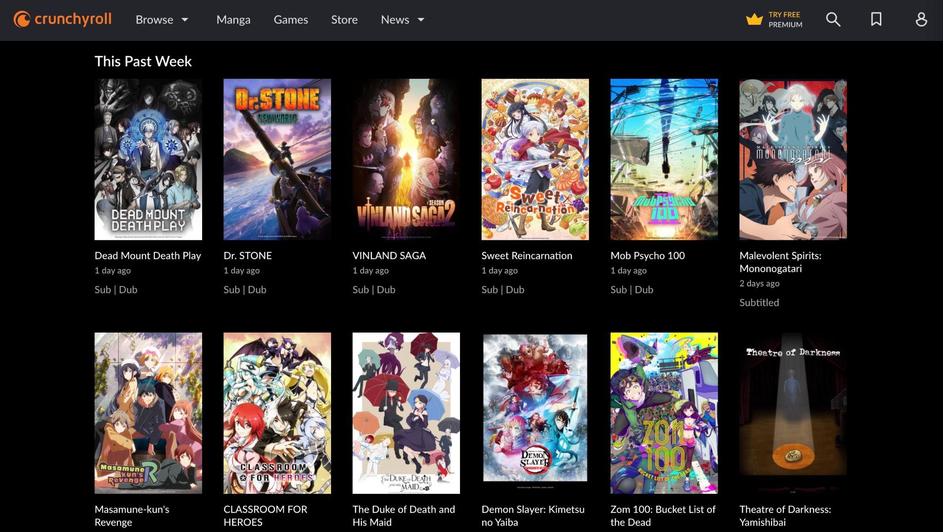943x532 pixels.
Task: Click Zom 100: Bucket List title
Action: point(663,516)
